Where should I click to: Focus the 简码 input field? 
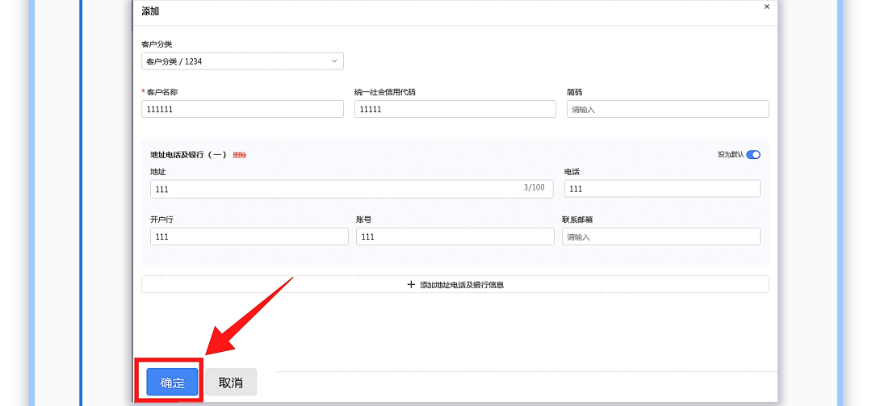pos(668,109)
